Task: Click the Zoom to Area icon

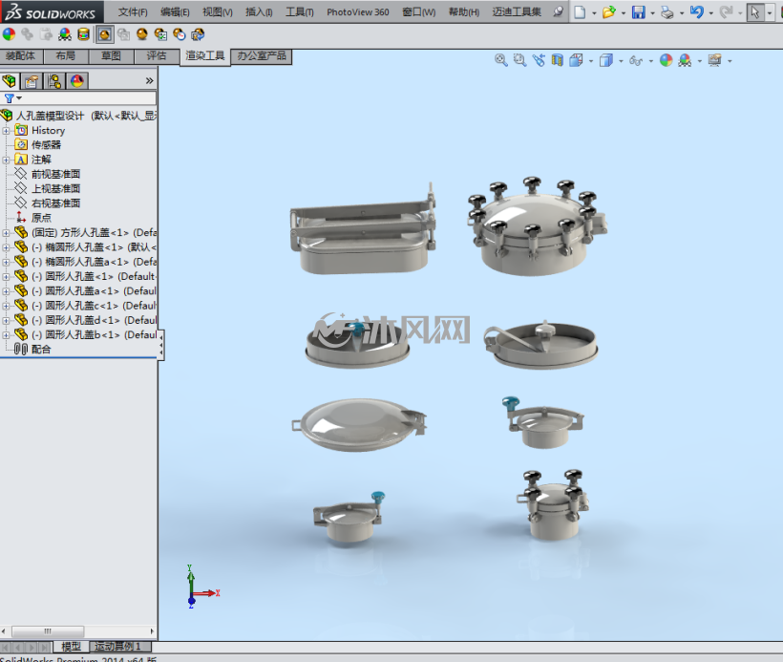Action: pos(519,60)
